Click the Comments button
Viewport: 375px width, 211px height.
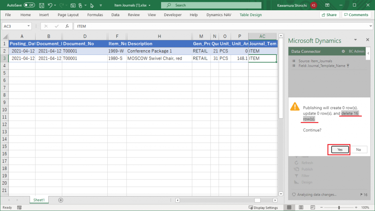(356, 15)
